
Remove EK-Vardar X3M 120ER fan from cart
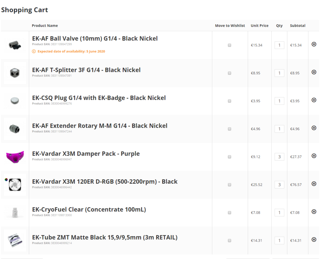314,183
